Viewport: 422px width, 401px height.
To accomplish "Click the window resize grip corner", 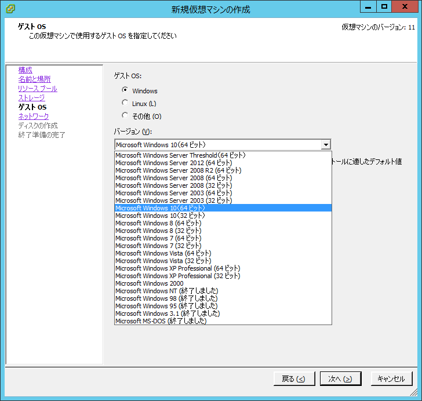I will pos(414,393).
